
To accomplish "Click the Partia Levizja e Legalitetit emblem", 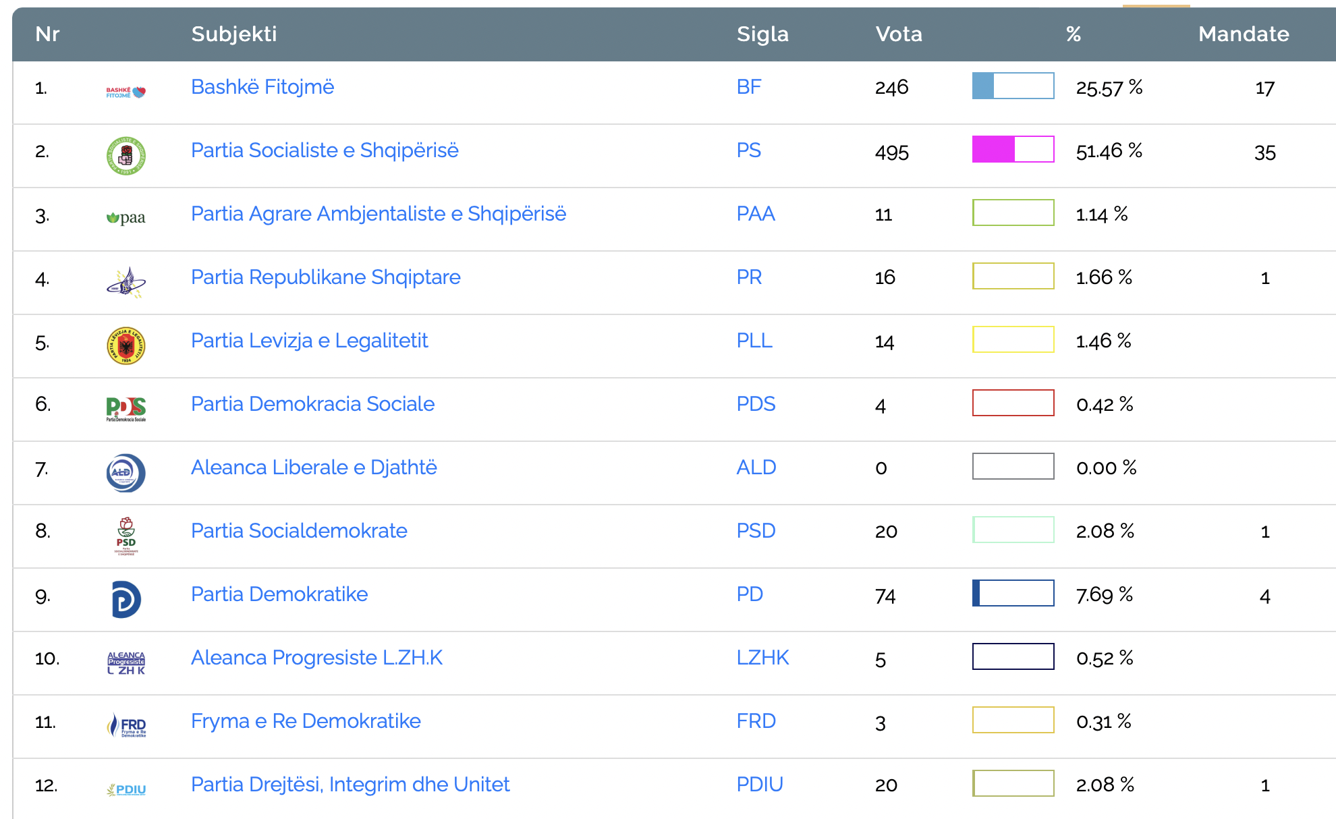I will [126, 345].
